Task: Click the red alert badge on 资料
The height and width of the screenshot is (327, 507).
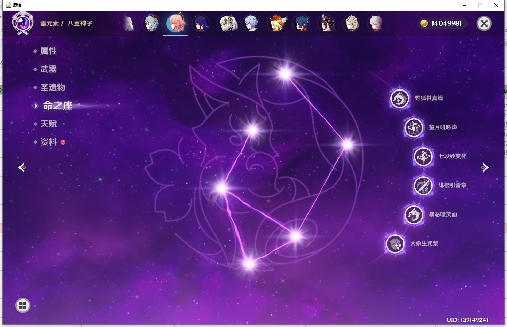Action: (63, 142)
